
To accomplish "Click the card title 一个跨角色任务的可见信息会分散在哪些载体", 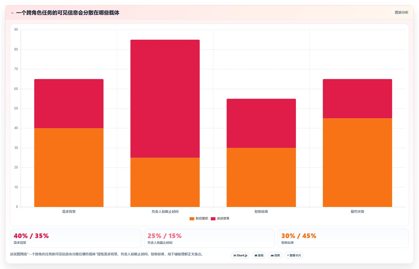I will click(x=68, y=13).
